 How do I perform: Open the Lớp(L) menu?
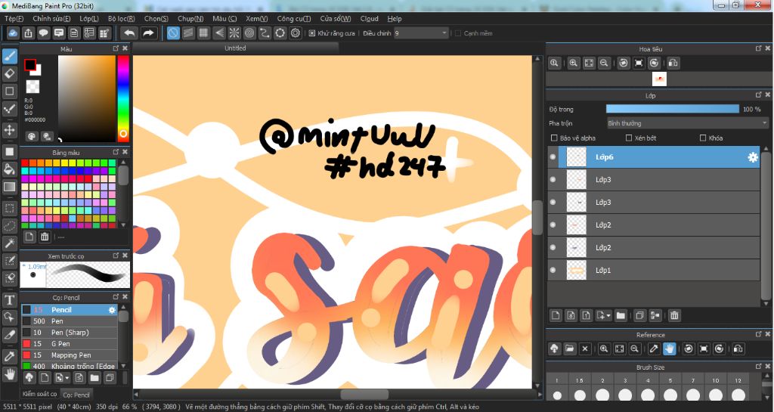[89, 18]
